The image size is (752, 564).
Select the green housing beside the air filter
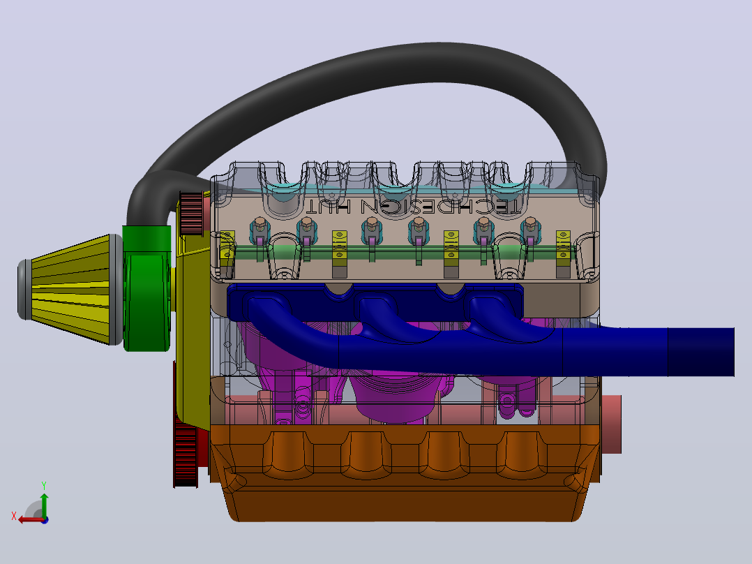(x=146, y=288)
